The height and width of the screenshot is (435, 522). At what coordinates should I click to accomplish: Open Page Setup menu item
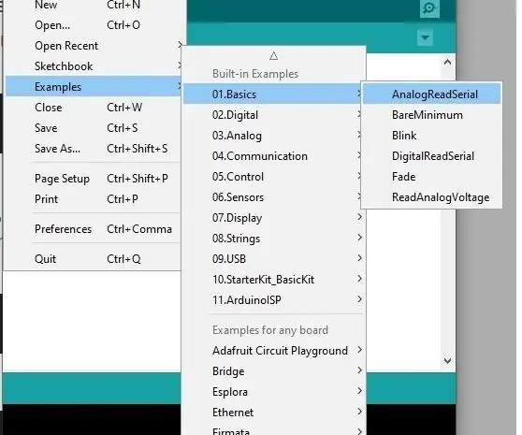click(94, 179)
